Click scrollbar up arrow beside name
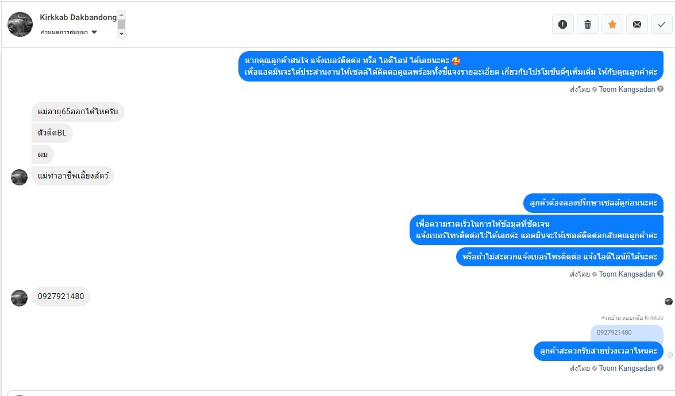The width and height of the screenshot is (675, 396). pos(121,14)
